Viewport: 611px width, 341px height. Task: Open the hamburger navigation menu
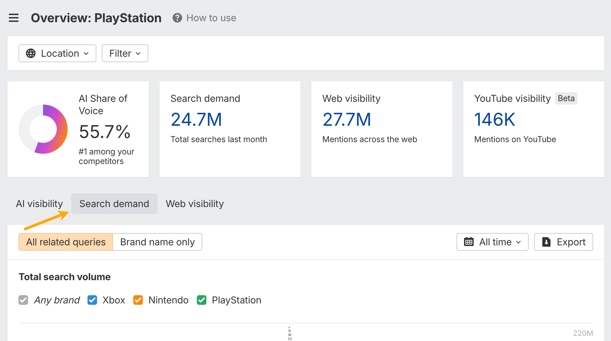[x=14, y=18]
